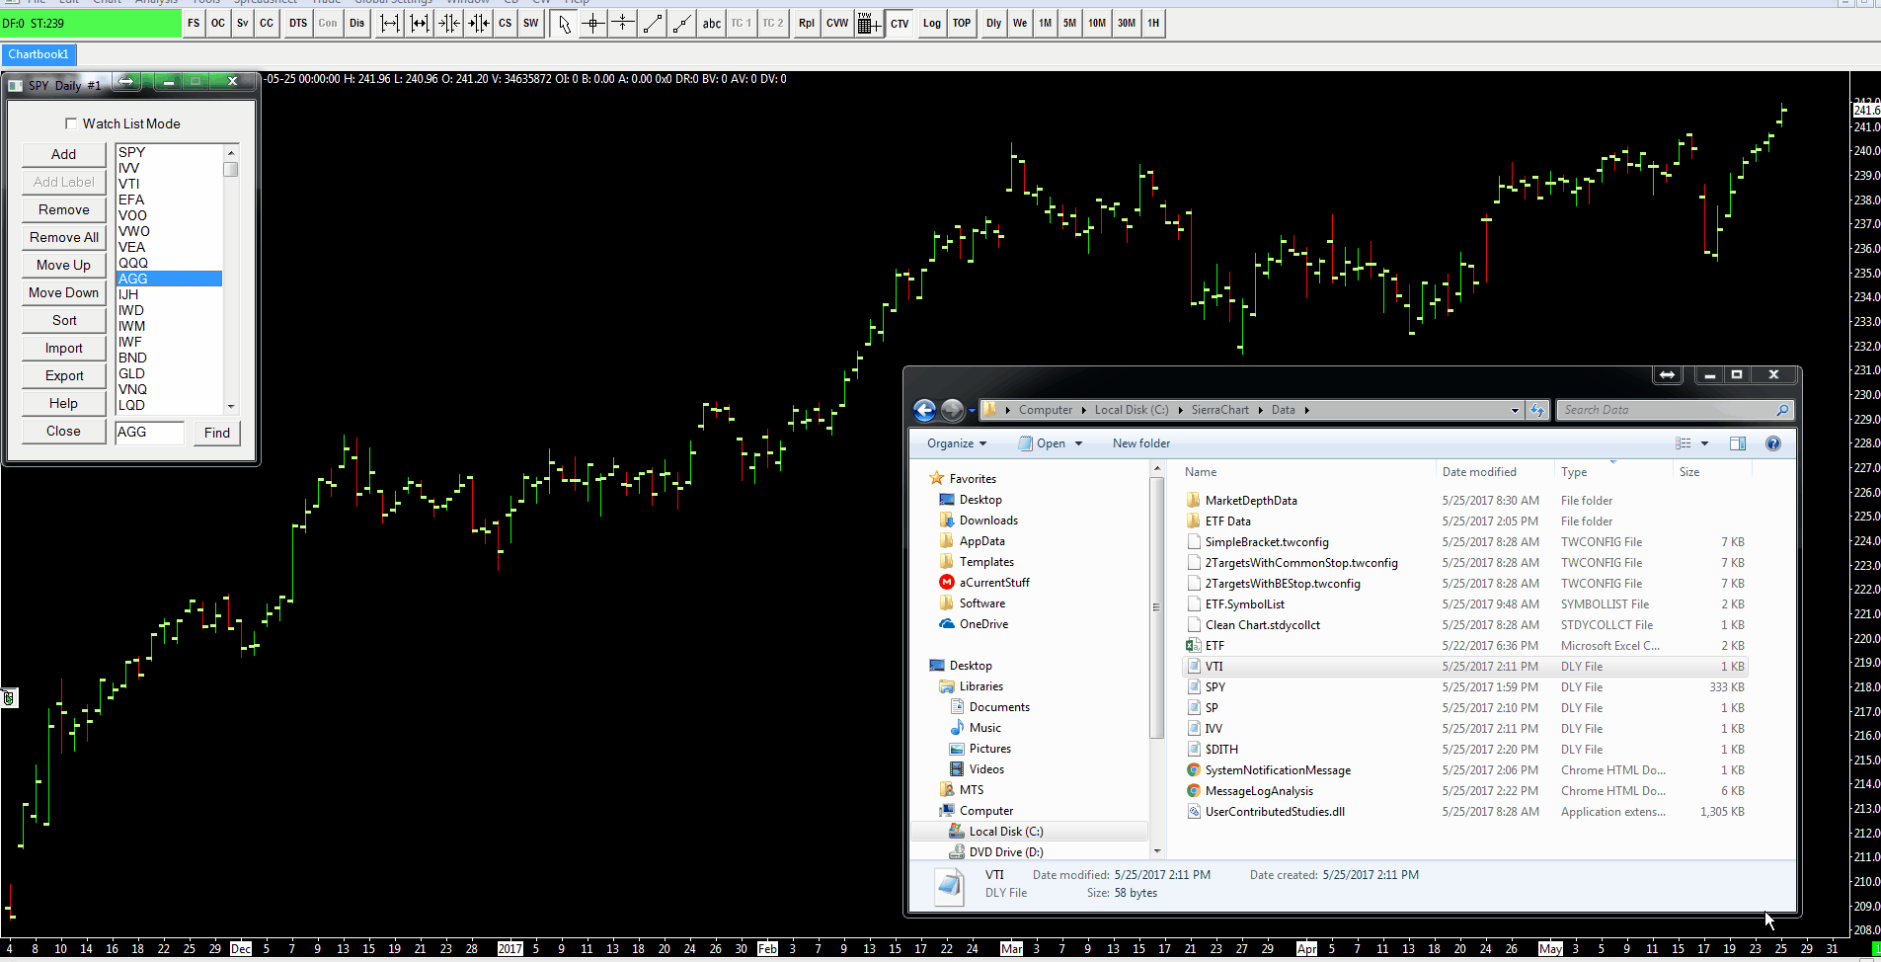This screenshot has height=962, width=1881.
Task: Activate the chart values crosshair tool
Action: [x=593, y=24]
